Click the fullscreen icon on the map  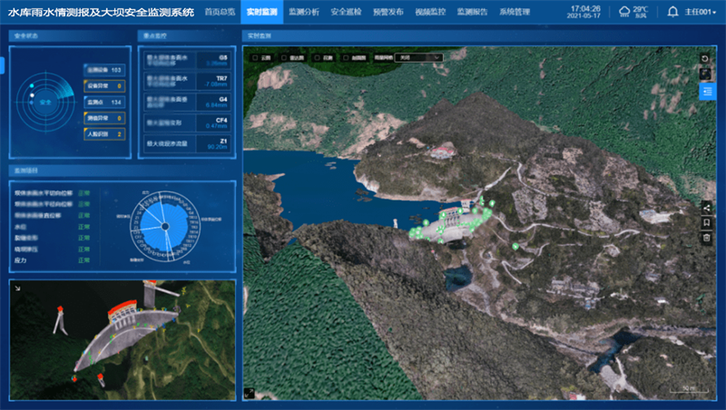[706, 74]
